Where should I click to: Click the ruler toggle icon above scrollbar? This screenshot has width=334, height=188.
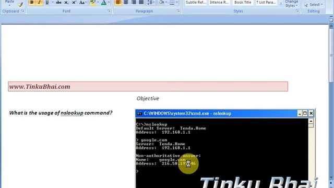[331, 20]
